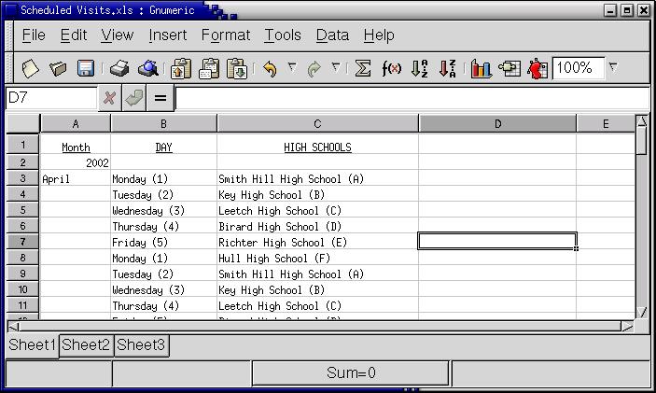The width and height of the screenshot is (656, 393).
Task: Open the Insert menu
Action: (168, 35)
